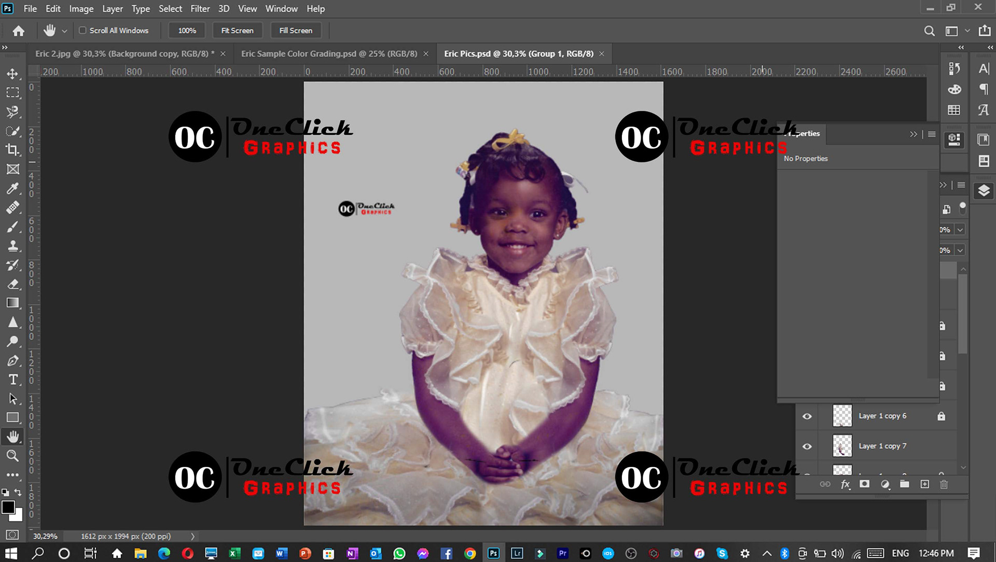Select the Brush tool

12,227
